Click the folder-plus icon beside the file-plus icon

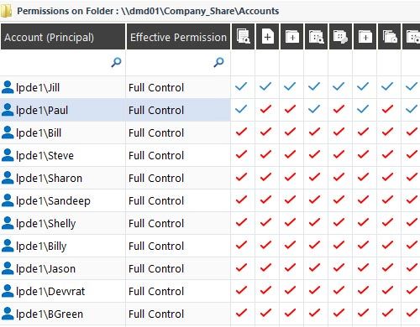(291, 37)
